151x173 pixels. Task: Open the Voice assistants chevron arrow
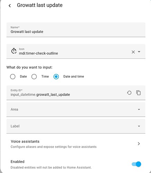(139, 144)
